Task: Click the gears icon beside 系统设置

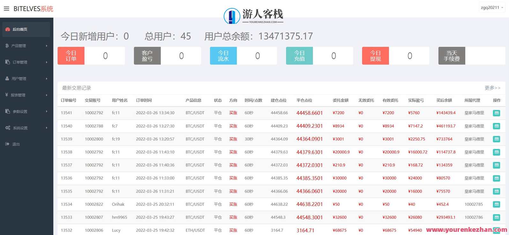Action: coord(8,128)
